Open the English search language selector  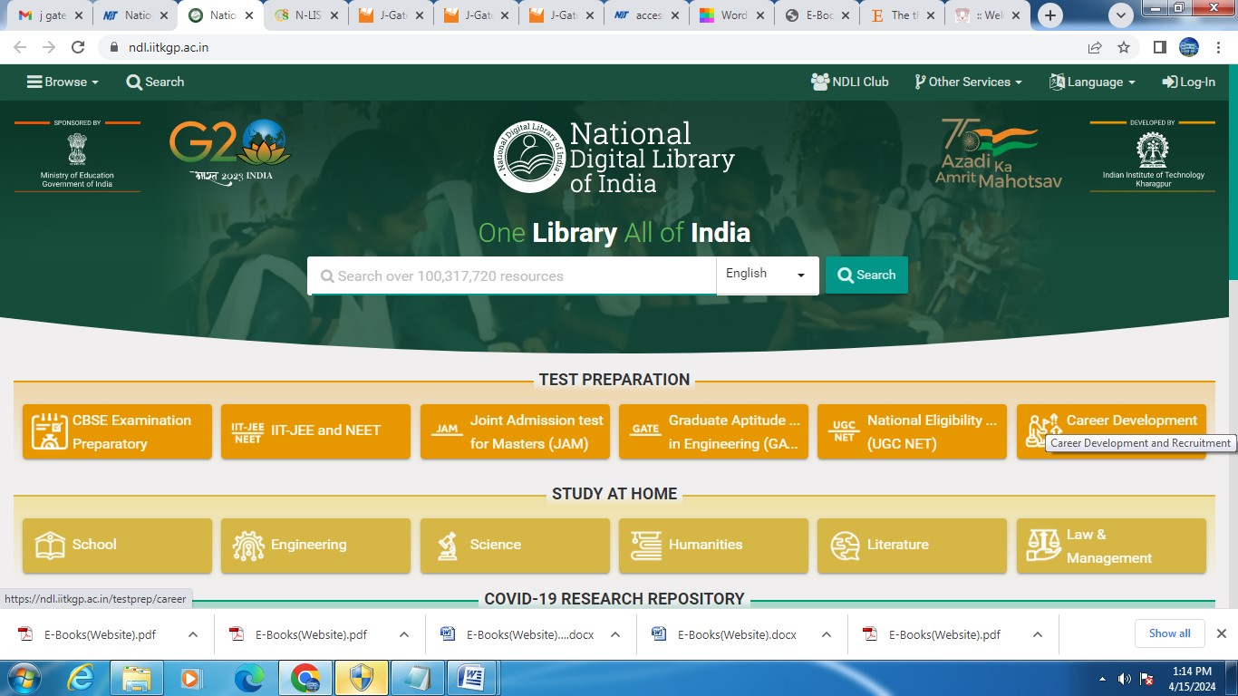tap(768, 275)
